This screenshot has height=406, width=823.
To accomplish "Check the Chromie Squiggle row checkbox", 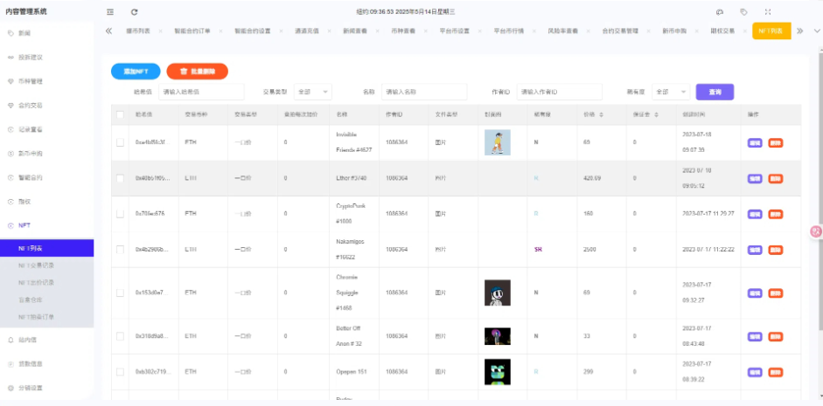I will (x=120, y=292).
